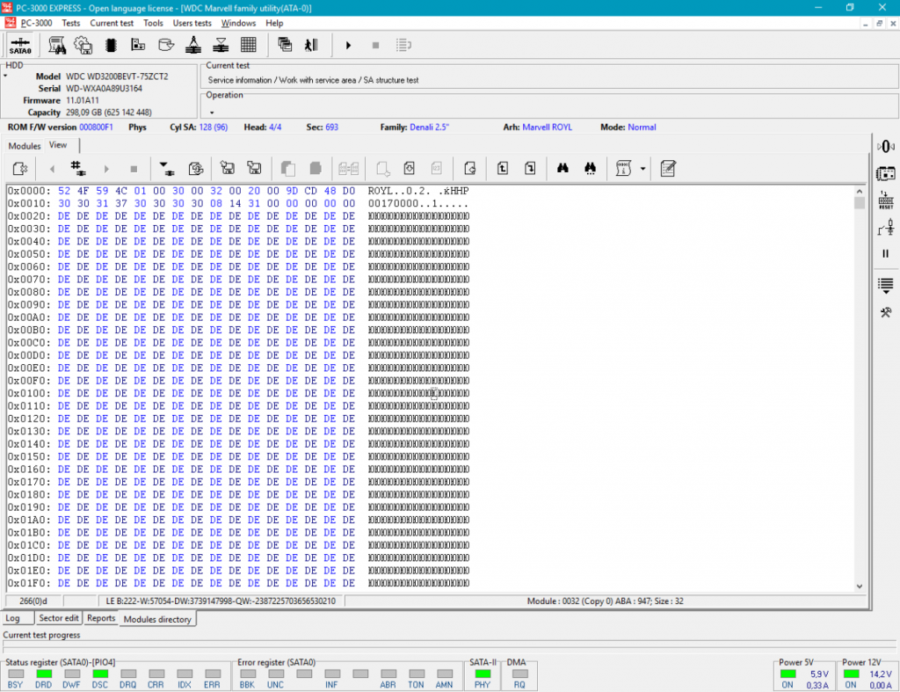Click the hammer and wrench tools icon
Screen dimensions: 900x692
(x=886, y=312)
